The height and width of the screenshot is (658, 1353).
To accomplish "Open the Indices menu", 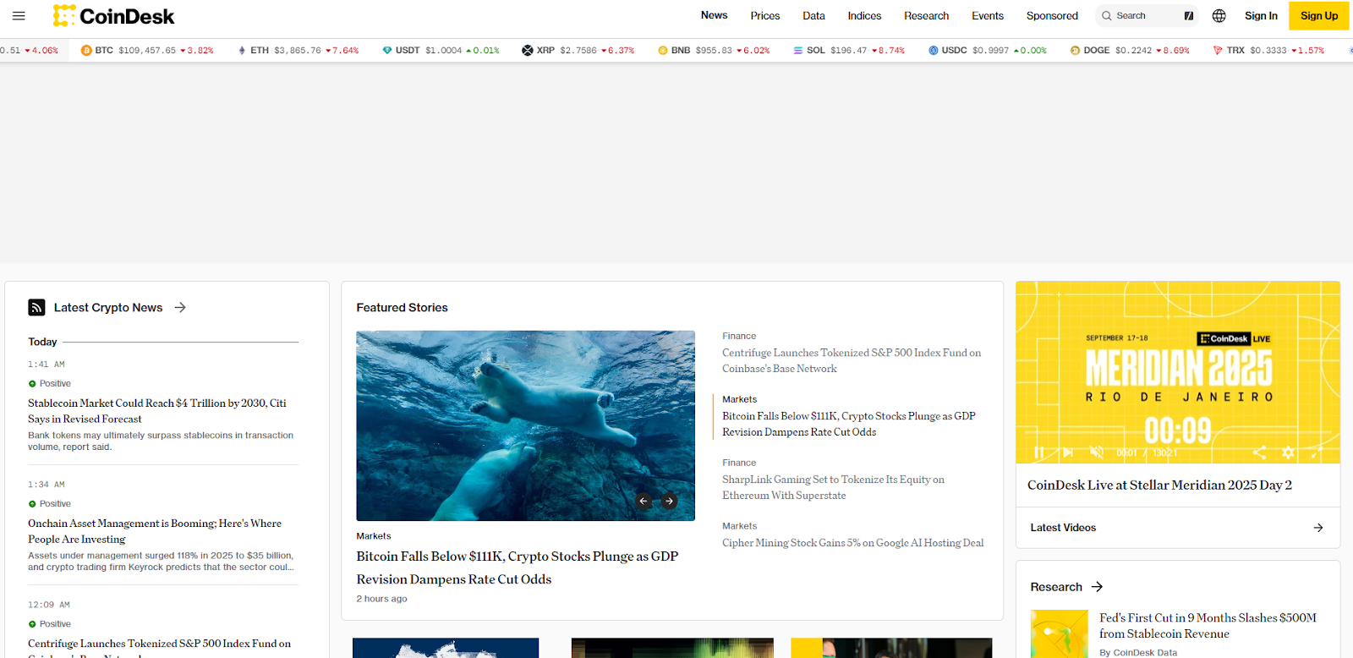I will (864, 15).
